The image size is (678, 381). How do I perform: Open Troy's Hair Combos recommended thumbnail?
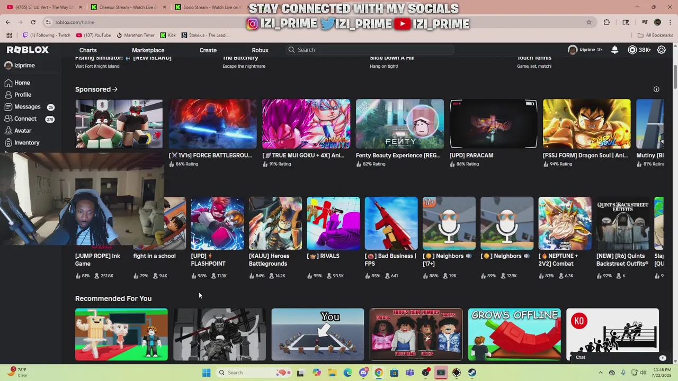(416, 334)
